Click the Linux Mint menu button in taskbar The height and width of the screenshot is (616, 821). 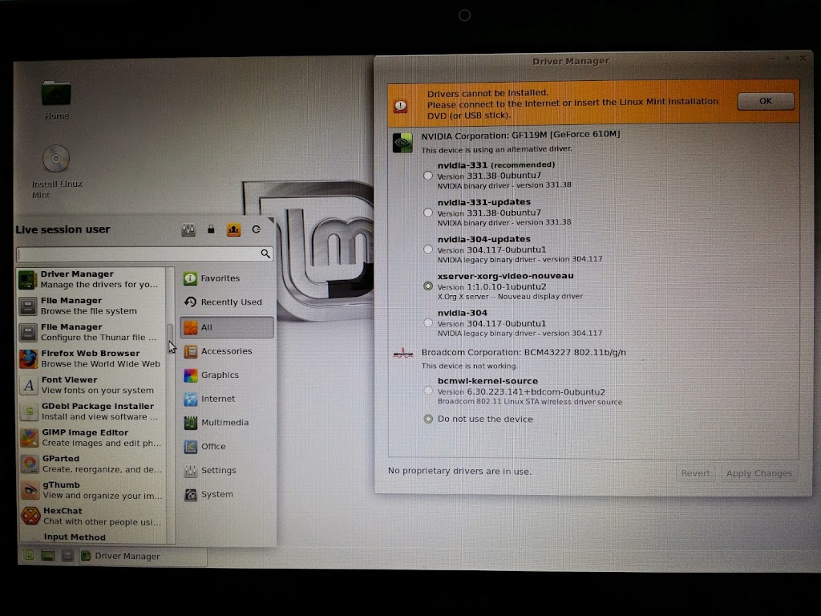[28, 555]
